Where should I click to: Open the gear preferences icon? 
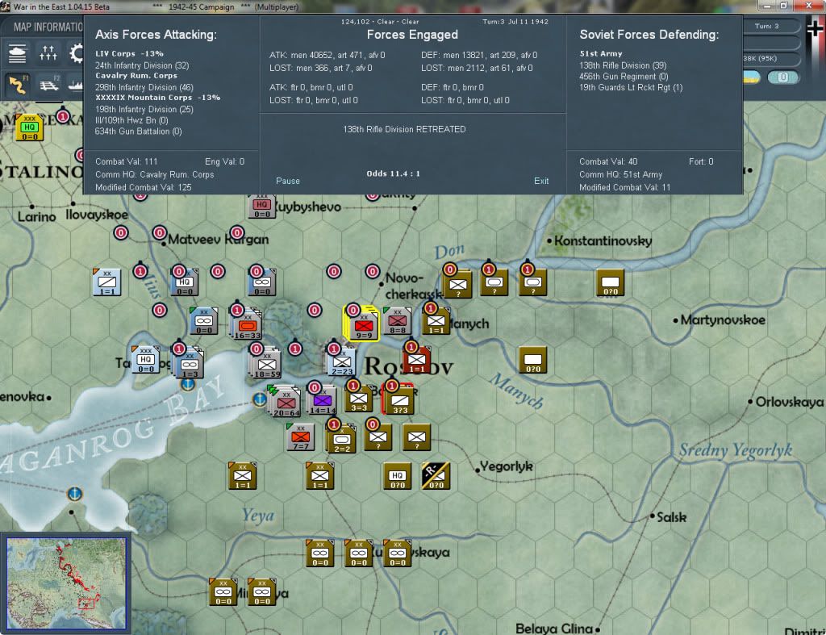pyautogui.click(x=77, y=53)
